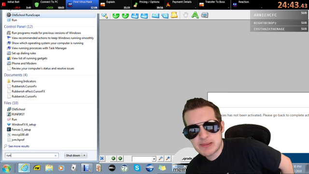
Task: Open the Running Indicators folder
Action: pyautogui.click(x=24, y=81)
